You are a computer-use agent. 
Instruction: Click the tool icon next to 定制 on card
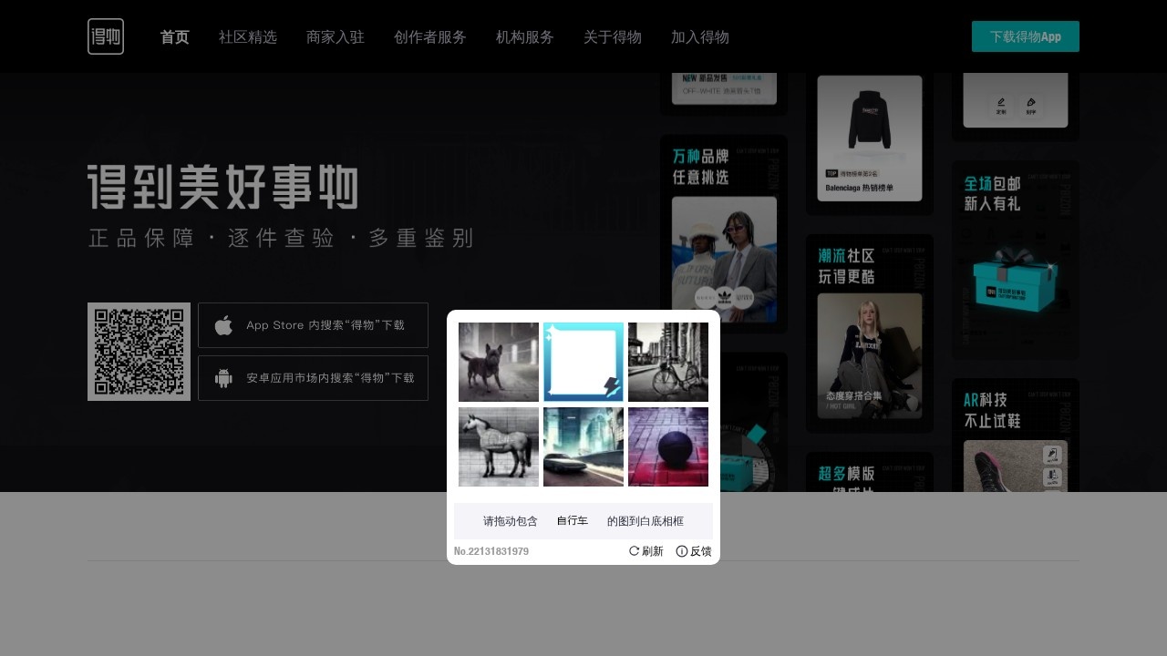1031,103
